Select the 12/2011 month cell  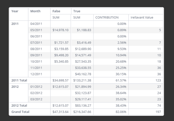[36, 74]
